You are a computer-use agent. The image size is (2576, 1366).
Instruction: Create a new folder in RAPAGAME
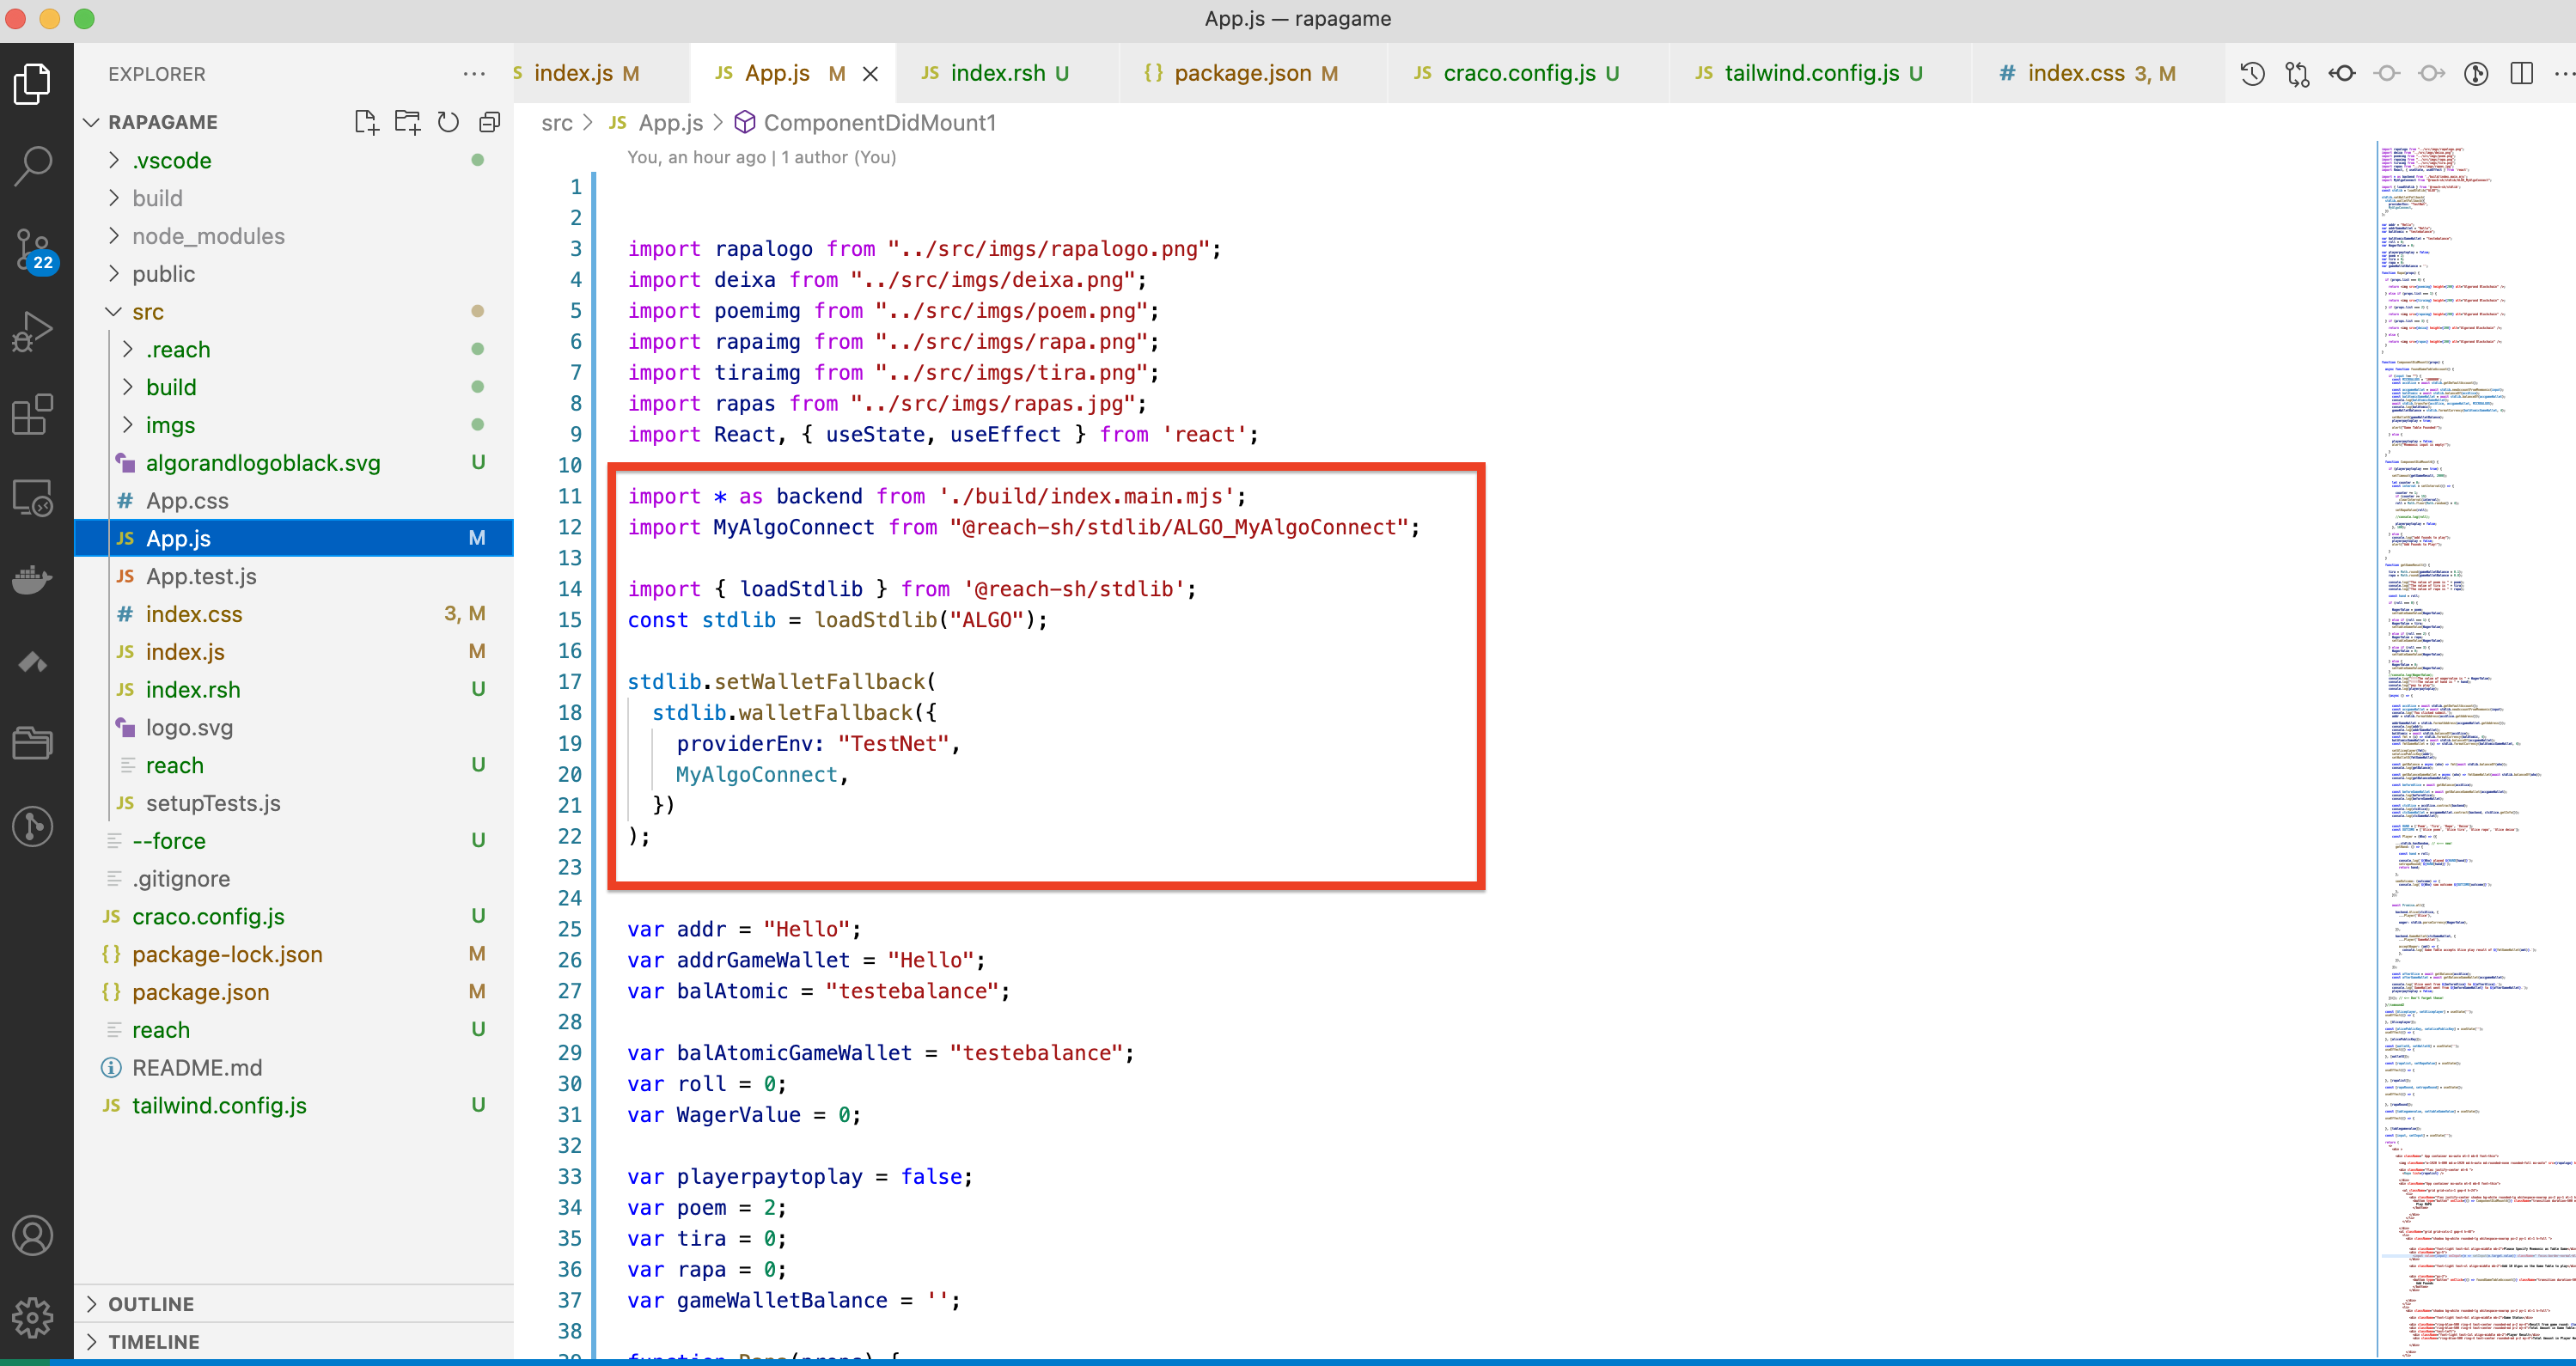[x=407, y=121]
